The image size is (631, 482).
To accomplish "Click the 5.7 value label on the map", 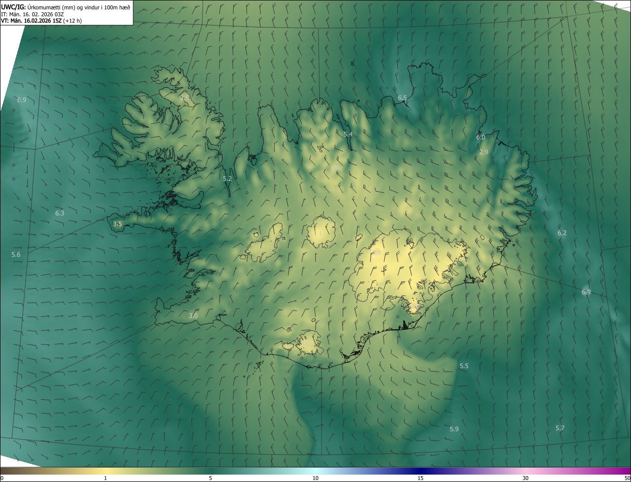I will pos(560,428).
